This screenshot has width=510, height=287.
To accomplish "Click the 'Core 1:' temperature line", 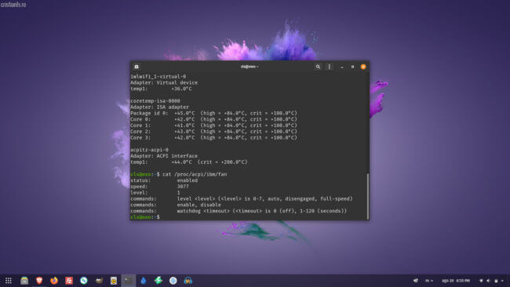I will click(213, 125).
